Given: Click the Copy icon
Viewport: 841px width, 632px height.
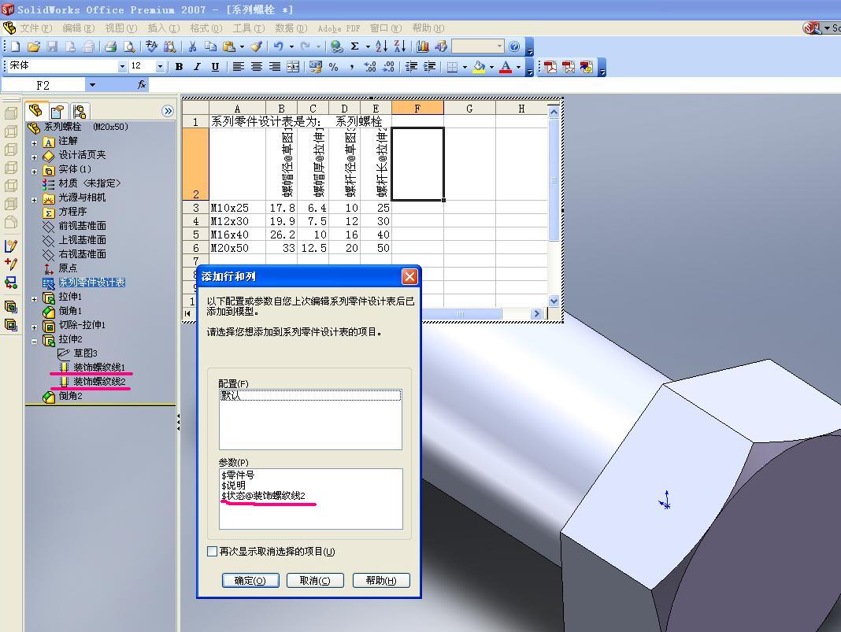Looking at the screenshot, I should click(x=211, y=47).
